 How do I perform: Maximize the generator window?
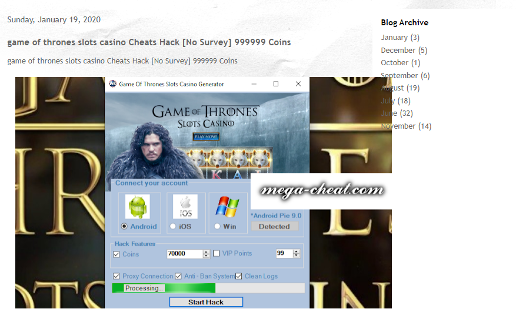[x=276, y=84]
